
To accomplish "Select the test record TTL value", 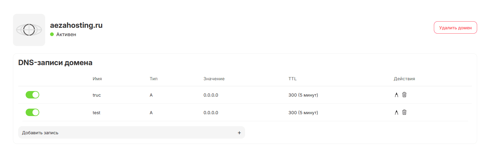I will (x=303, y=113).
